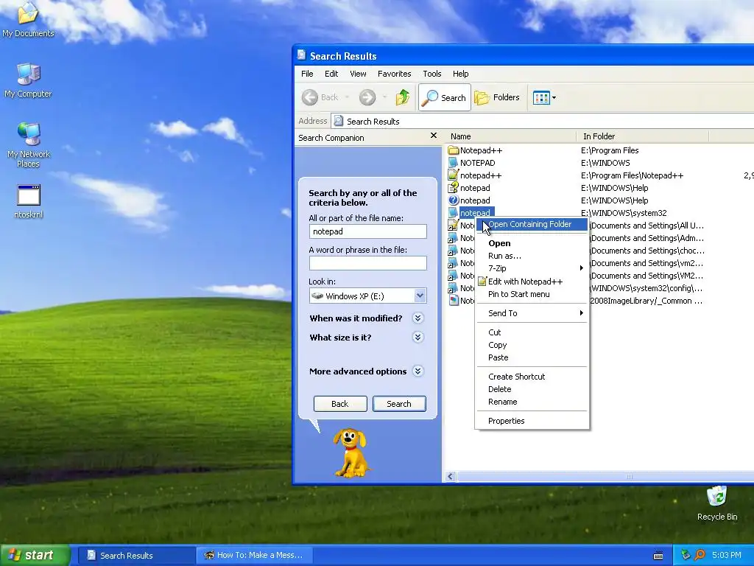Click the magnifier icon in system tray
The height and width of the screenshot is (566, 754).
pos(700,556)
